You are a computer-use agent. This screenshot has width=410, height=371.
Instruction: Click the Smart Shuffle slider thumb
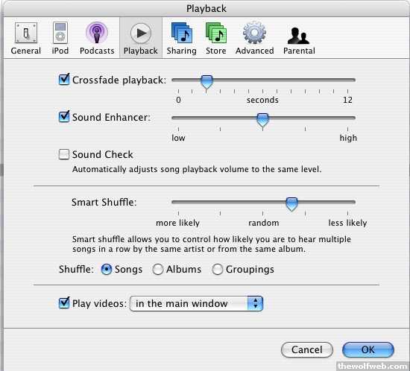291,204
